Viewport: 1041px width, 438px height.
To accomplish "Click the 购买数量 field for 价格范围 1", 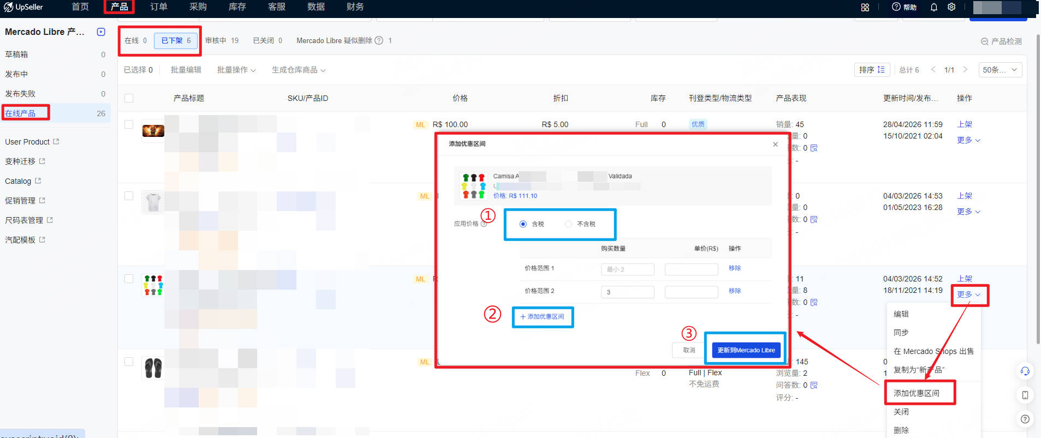I will [x=628, y=269].
